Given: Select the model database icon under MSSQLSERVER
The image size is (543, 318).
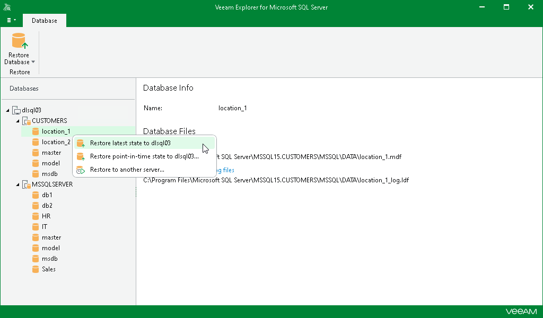Looking at the screenshot, I should (35, 248).
